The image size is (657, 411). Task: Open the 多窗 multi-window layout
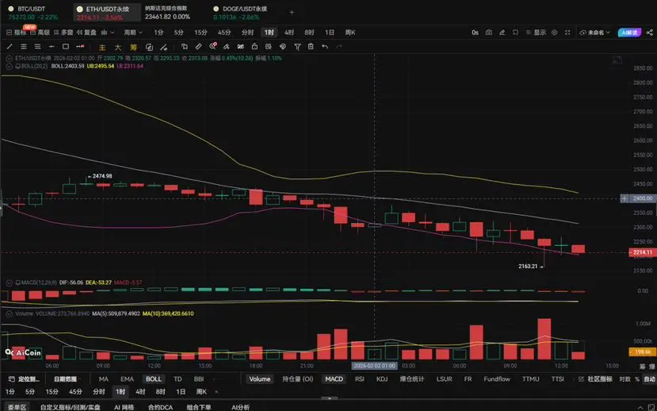coord(63,33)
